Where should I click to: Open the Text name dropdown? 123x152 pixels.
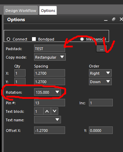47,120
